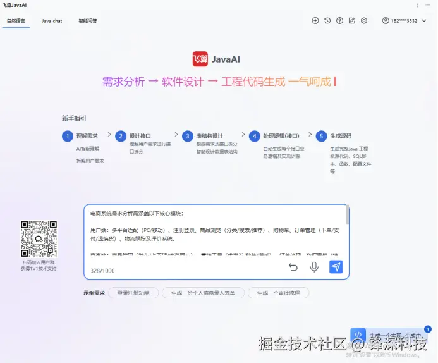Switch to the 自然语言 tab
The width and height of the screenshot is (438, 363).
[x=16, y=21]
